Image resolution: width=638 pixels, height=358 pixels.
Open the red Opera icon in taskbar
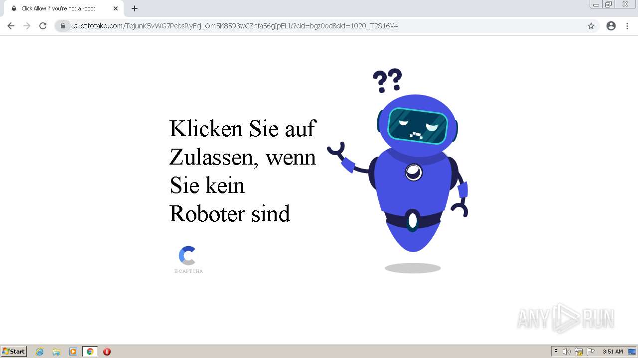(107, 352)
